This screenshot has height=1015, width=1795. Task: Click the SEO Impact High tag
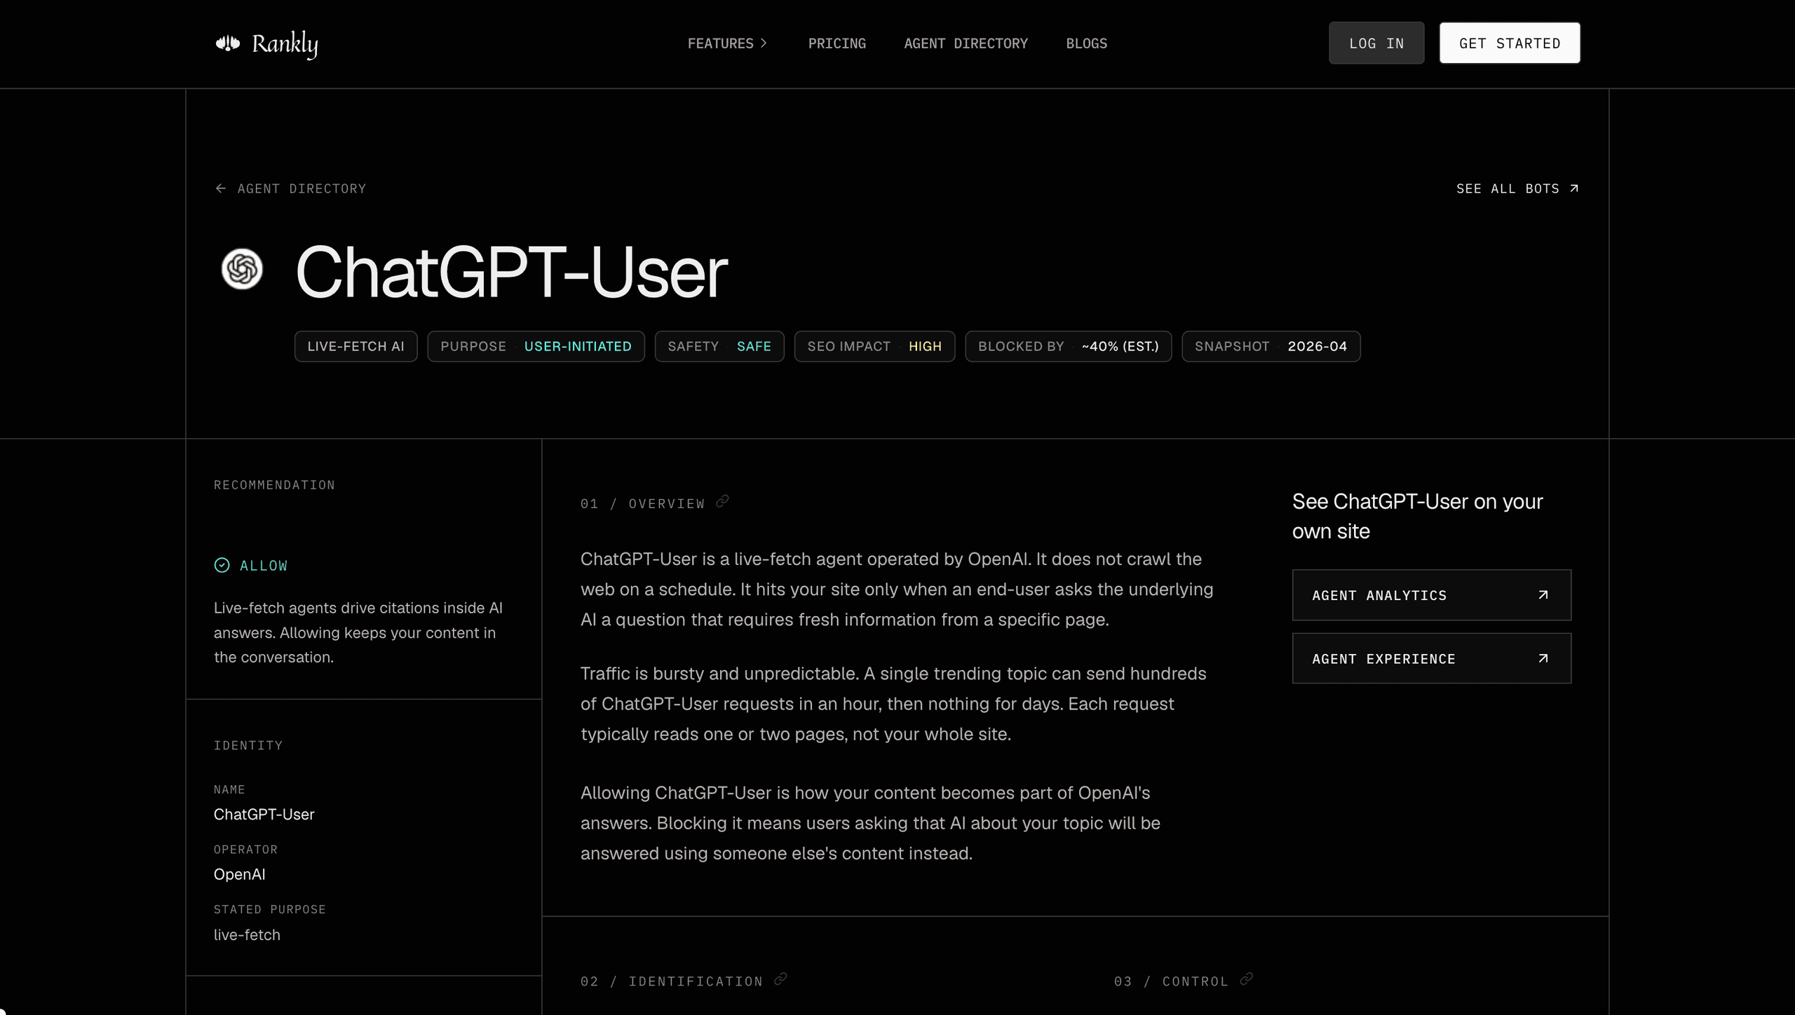tap(874, 346)
